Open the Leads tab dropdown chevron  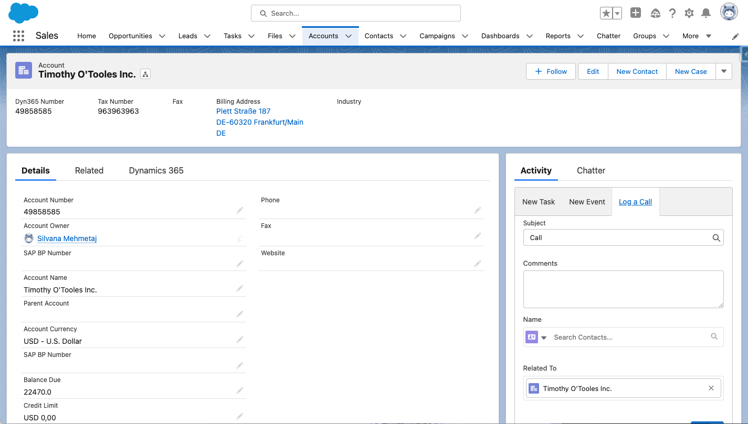click(x=207, y=36)
